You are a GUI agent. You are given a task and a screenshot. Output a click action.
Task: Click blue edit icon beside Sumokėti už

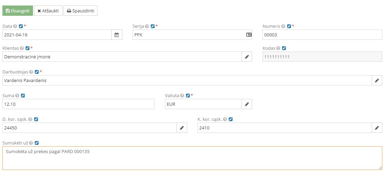coord(37,143)
